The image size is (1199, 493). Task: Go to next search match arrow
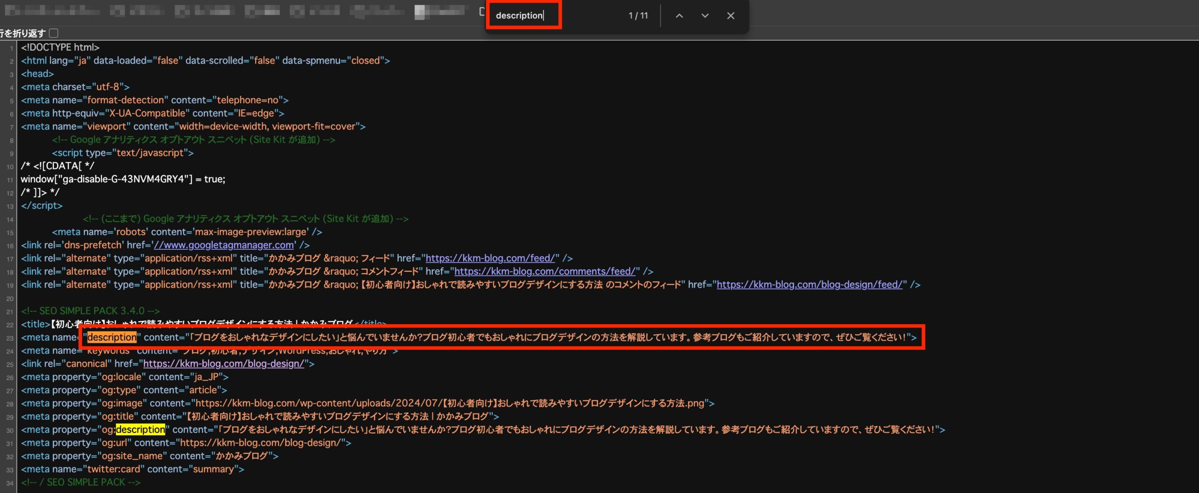point(705,16)
